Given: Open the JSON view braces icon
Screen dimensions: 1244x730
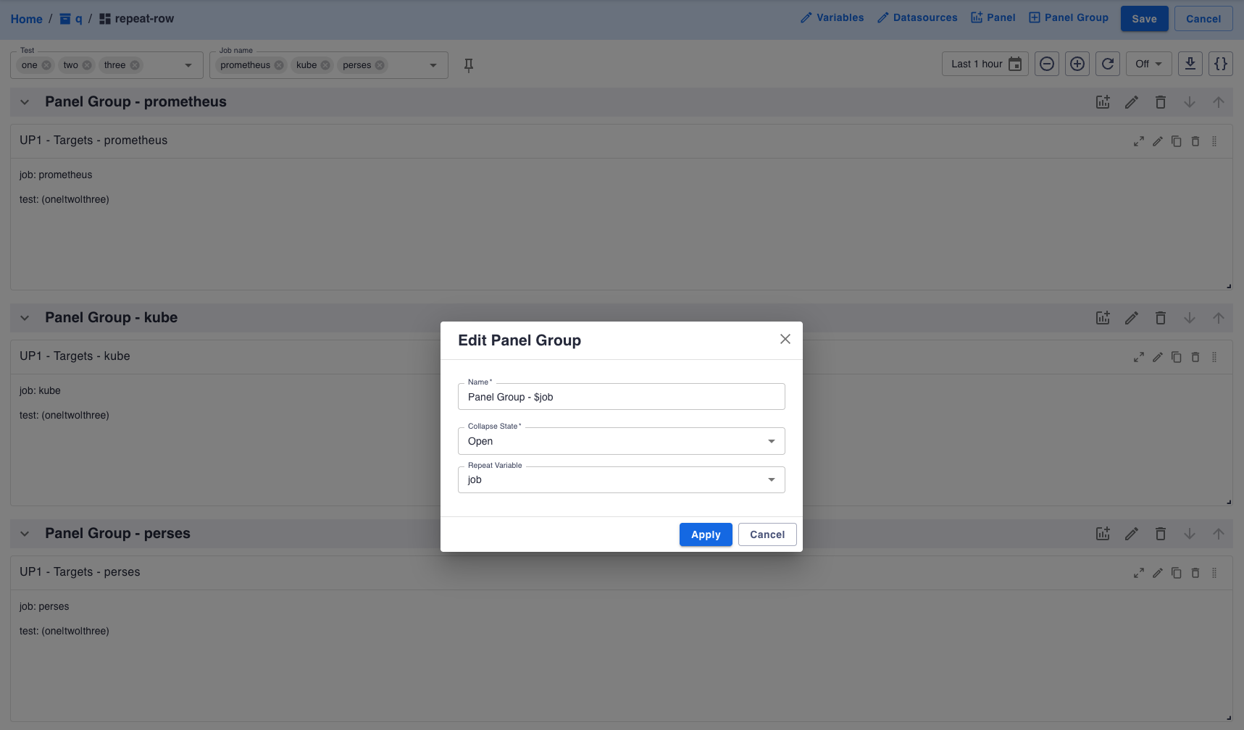Looking at the screenshot, I should [1220, 64].
